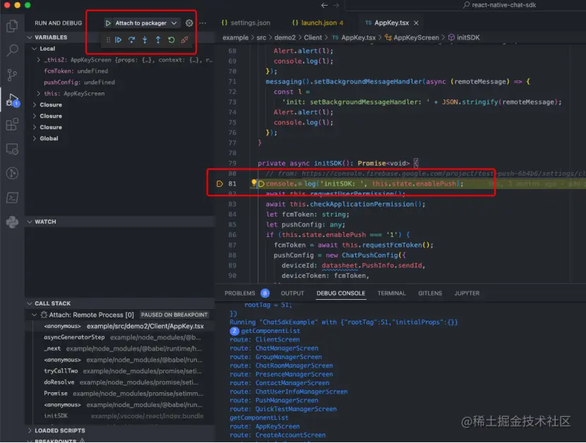Viewport: 586px width, 443px height.
Task: Open the Python activity bar icon
Action: tap(12, 222)
